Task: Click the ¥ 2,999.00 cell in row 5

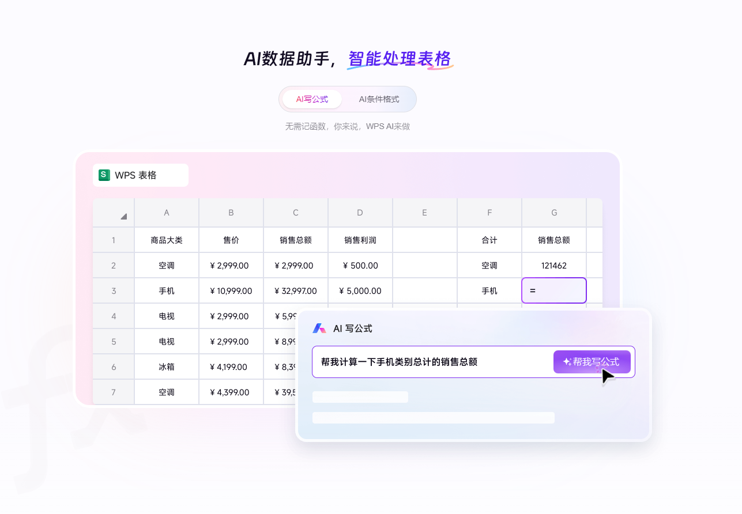Action: [x=231, y=342]
